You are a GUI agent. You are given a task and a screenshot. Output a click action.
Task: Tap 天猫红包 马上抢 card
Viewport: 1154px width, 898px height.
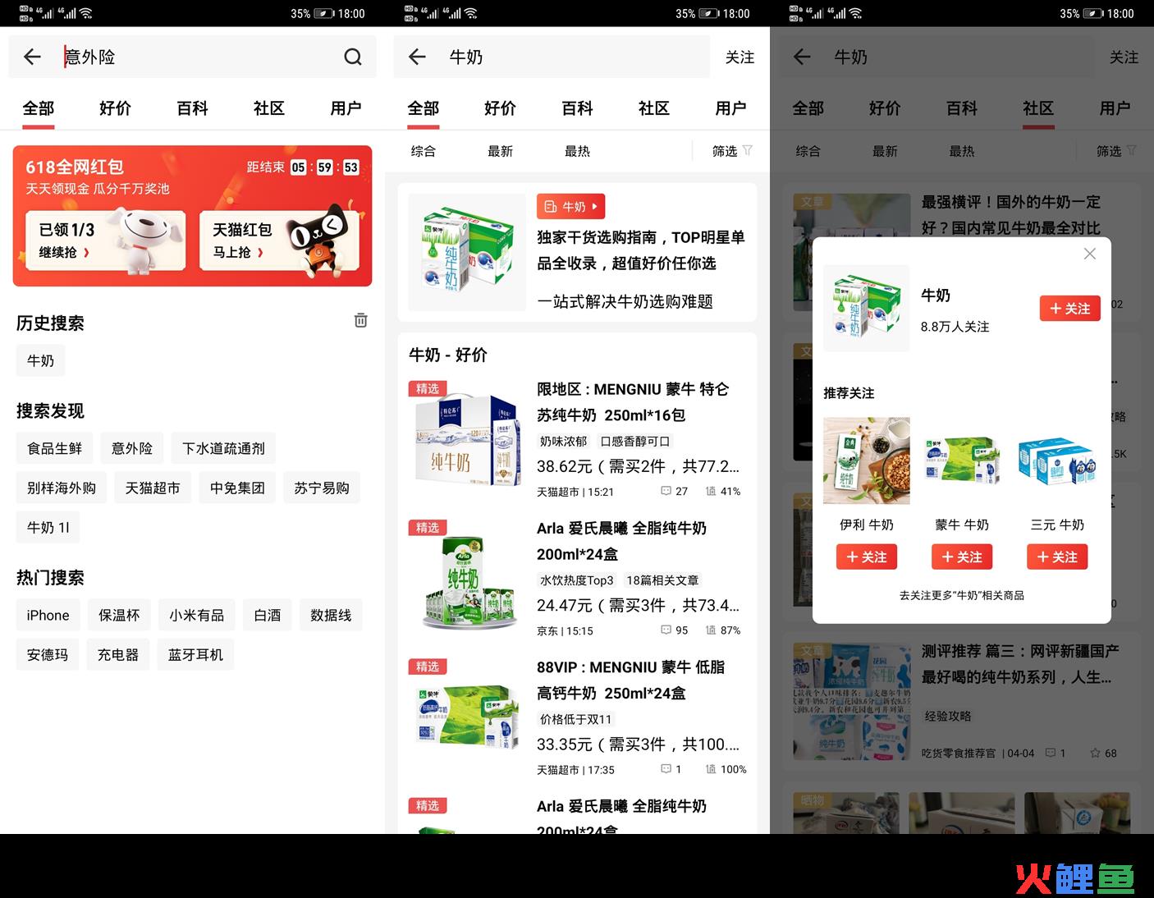[279, 241]
